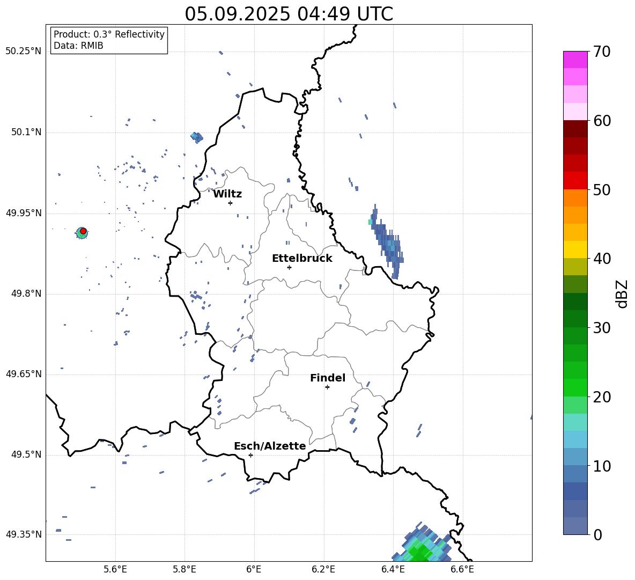Click the Product: 0.3° Reflectivity text
Image resolution: width=635 pixels, height=580 pixels.
[x=109, y=34]
